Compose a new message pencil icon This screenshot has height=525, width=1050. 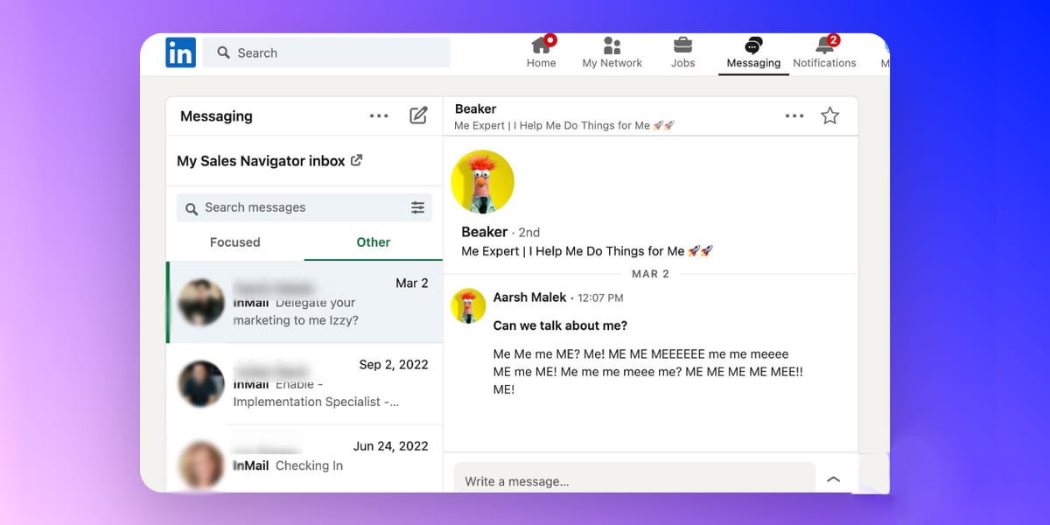click(419, 115)
